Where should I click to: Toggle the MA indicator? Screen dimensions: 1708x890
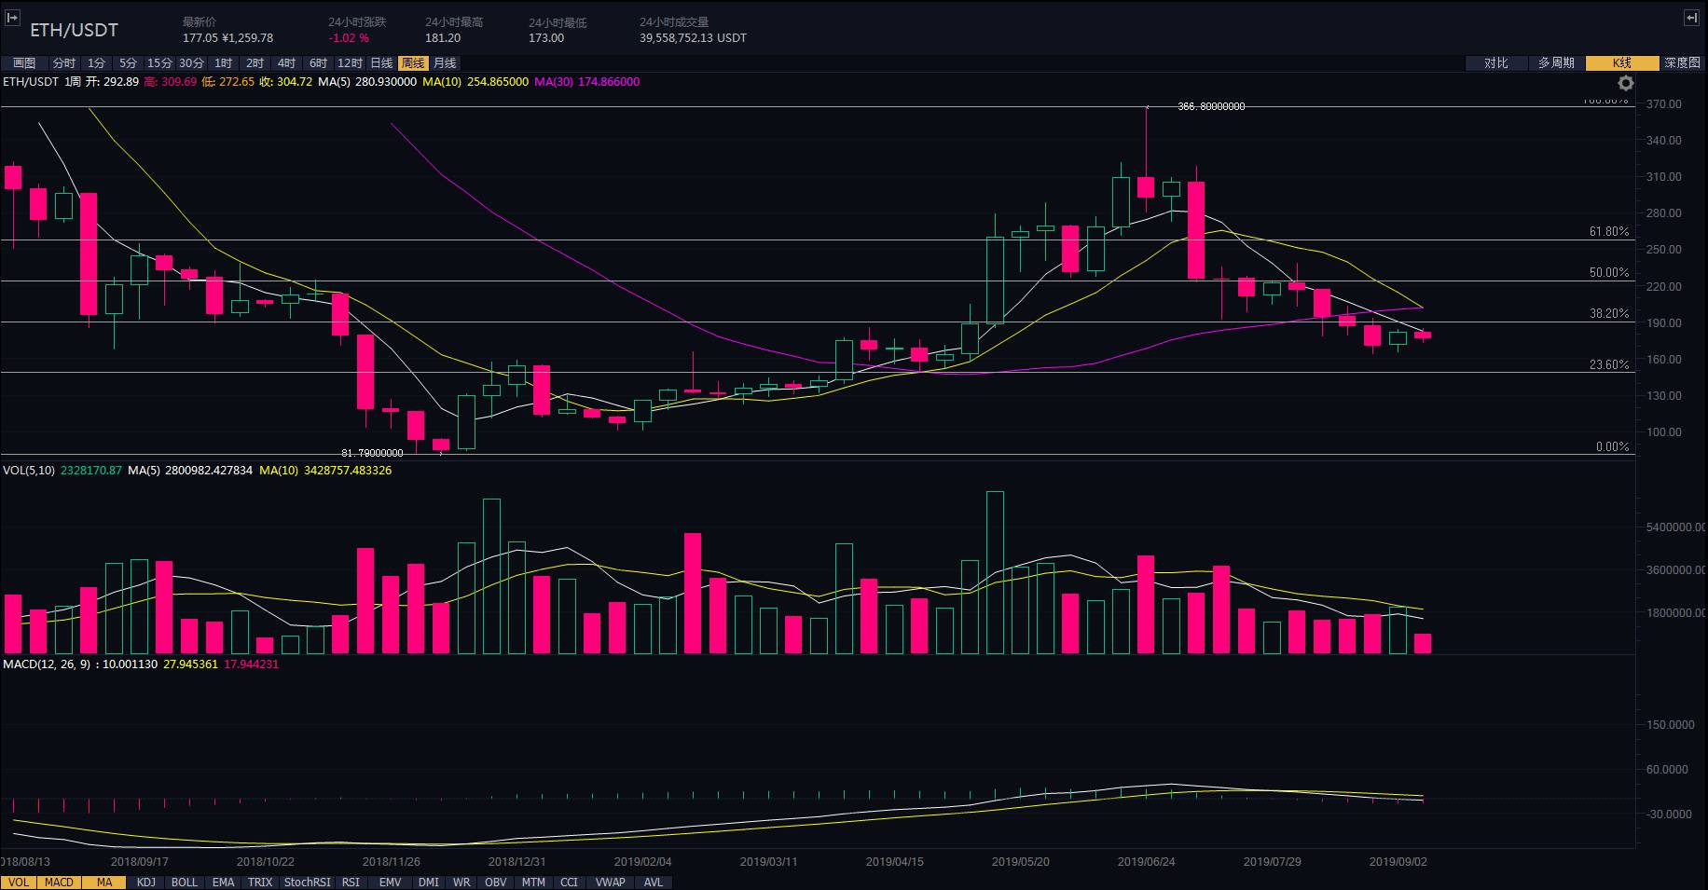pos(104,883)
